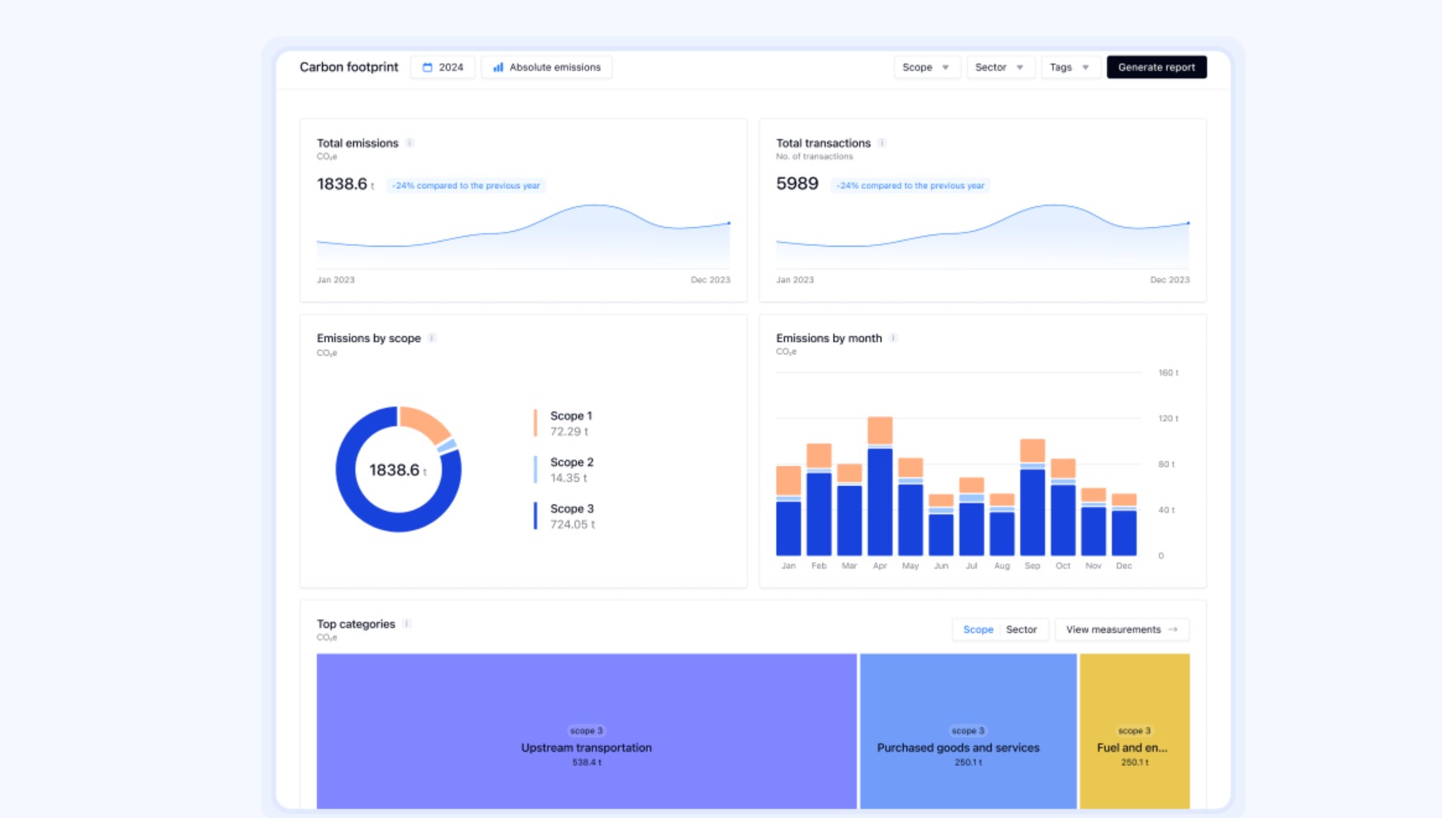1442x818 pixels.
Task: Click the info icon beside Emissions by scope
Action: 432,338
